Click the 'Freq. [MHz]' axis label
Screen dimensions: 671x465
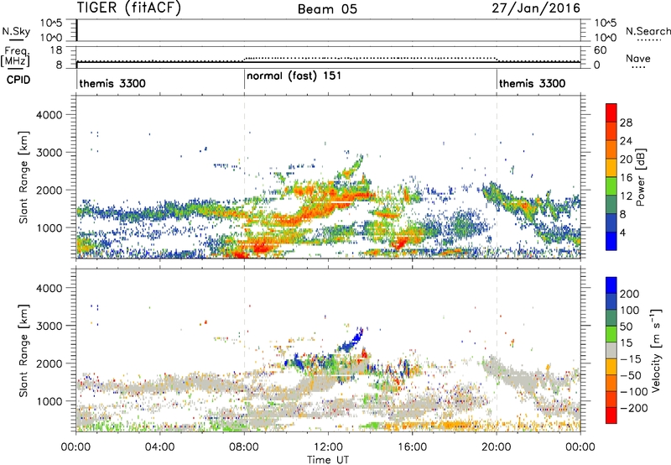[x=15, y=56]
